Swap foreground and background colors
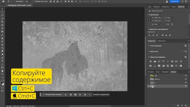 (3, 80)
